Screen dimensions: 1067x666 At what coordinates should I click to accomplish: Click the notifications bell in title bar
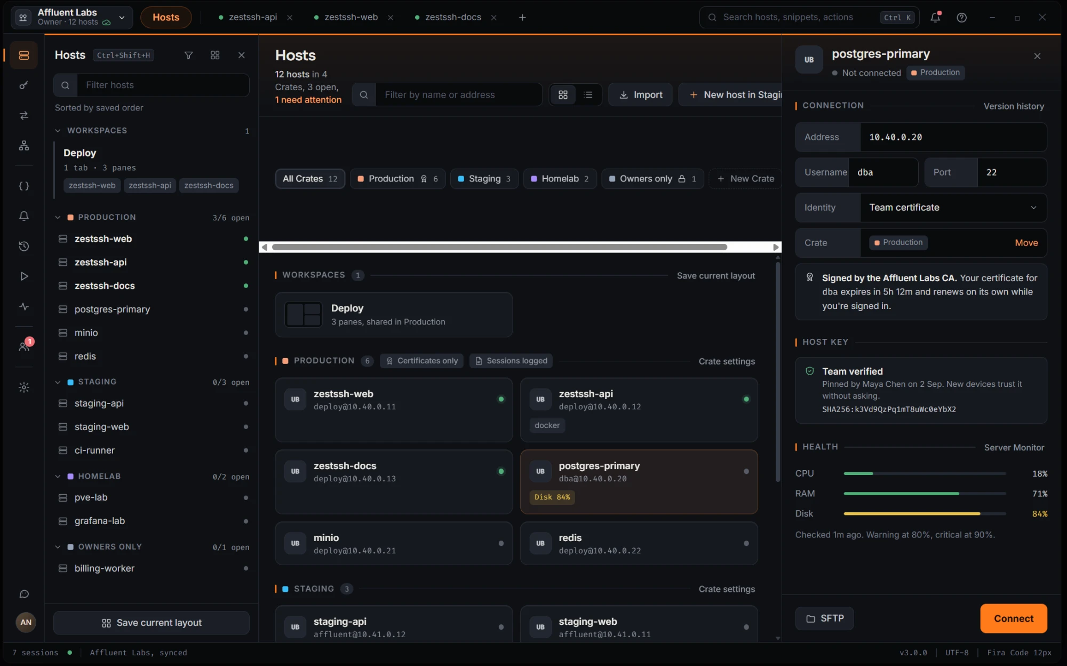(x=935, y=17)
